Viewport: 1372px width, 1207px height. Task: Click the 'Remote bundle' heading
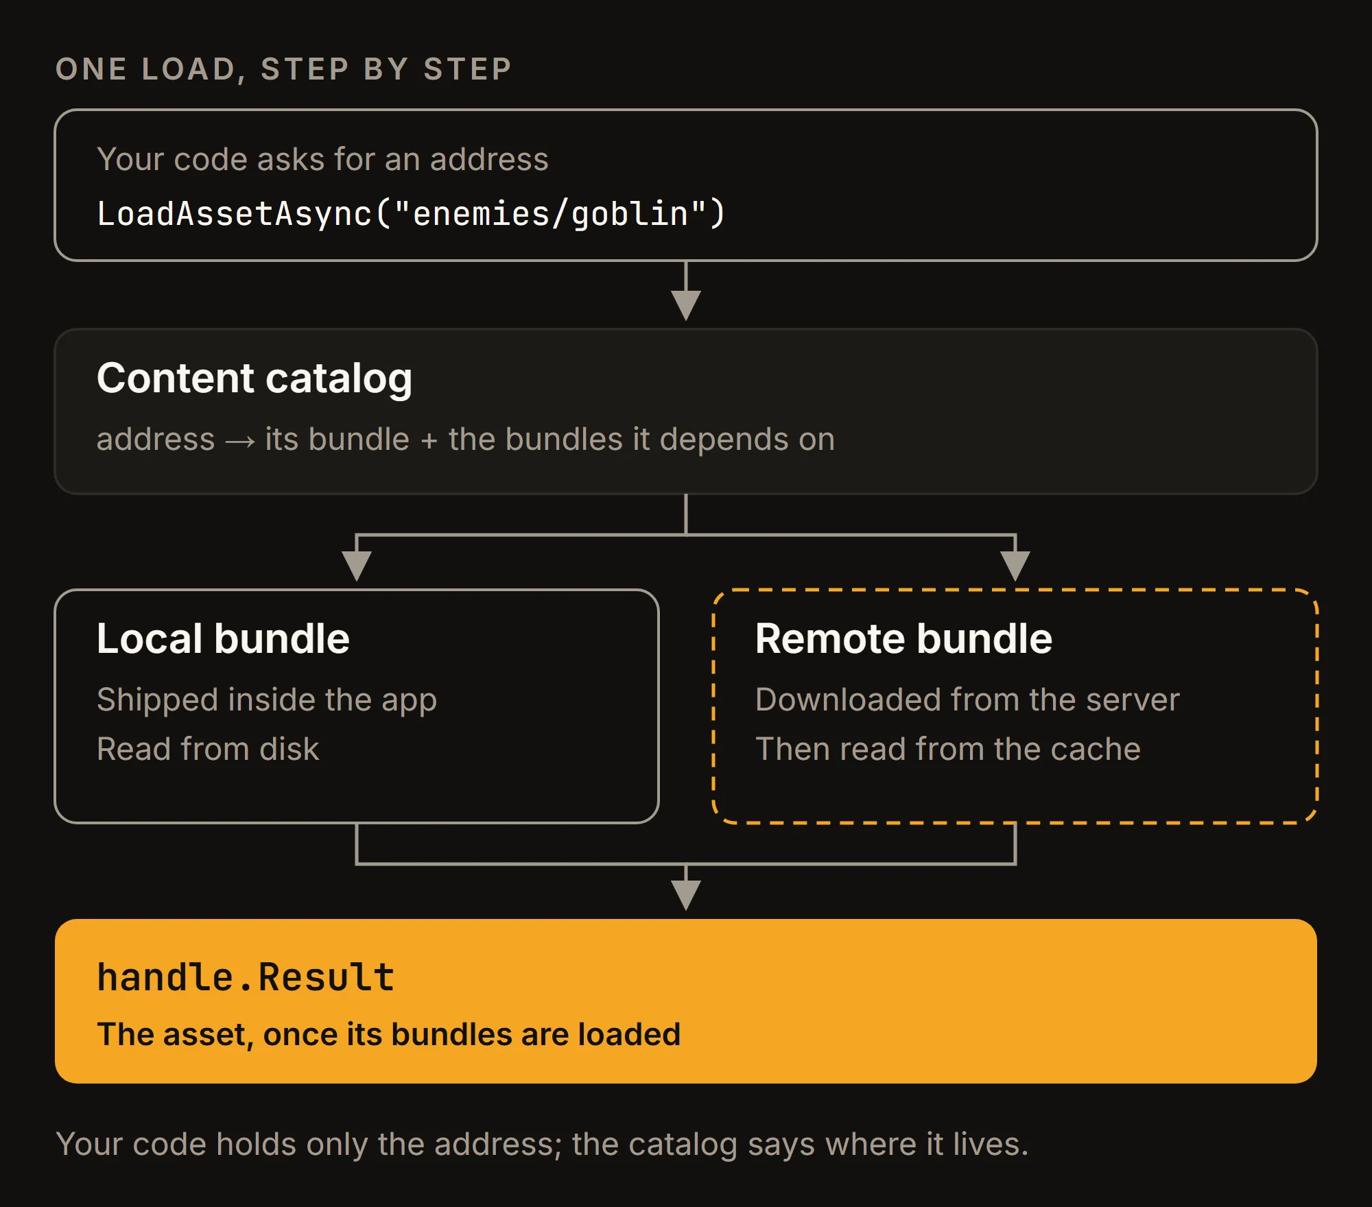click(x=903, y=638)
